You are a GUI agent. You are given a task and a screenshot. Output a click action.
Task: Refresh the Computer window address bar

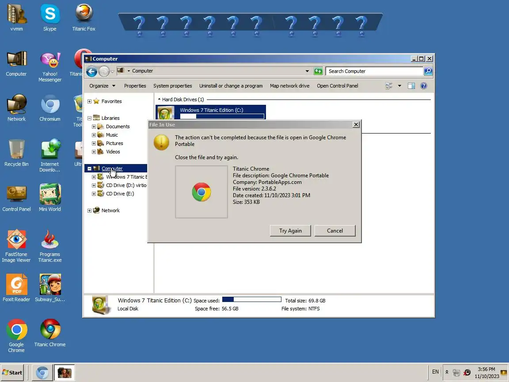pos(318,71)
